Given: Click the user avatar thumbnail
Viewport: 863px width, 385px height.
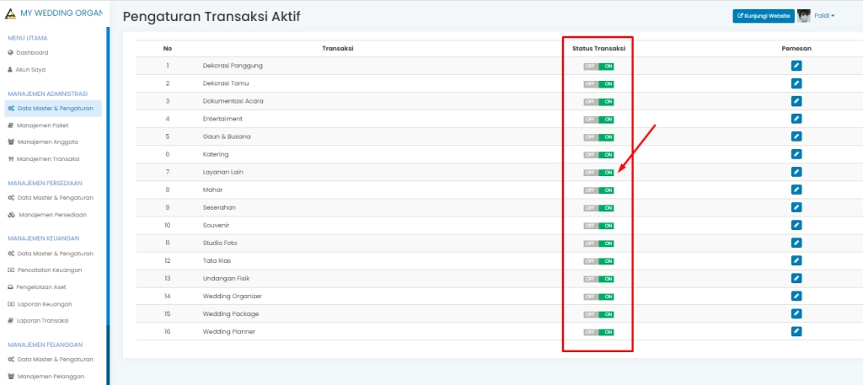Looking at the screenshot, I should (804, 16).
